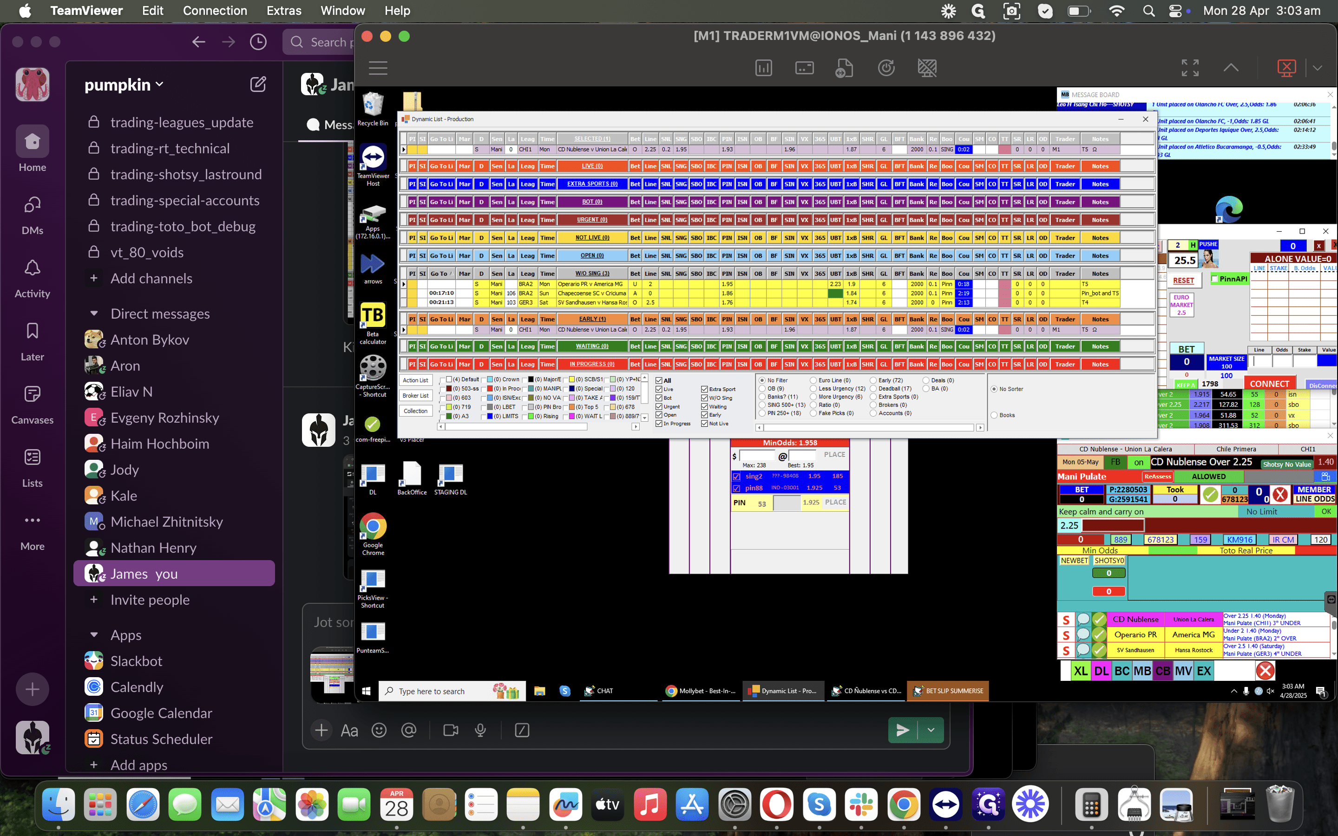Select the Early (72) radio filter
The height and width of the screenshot is (836, 1338).
(x=873, y=380)
